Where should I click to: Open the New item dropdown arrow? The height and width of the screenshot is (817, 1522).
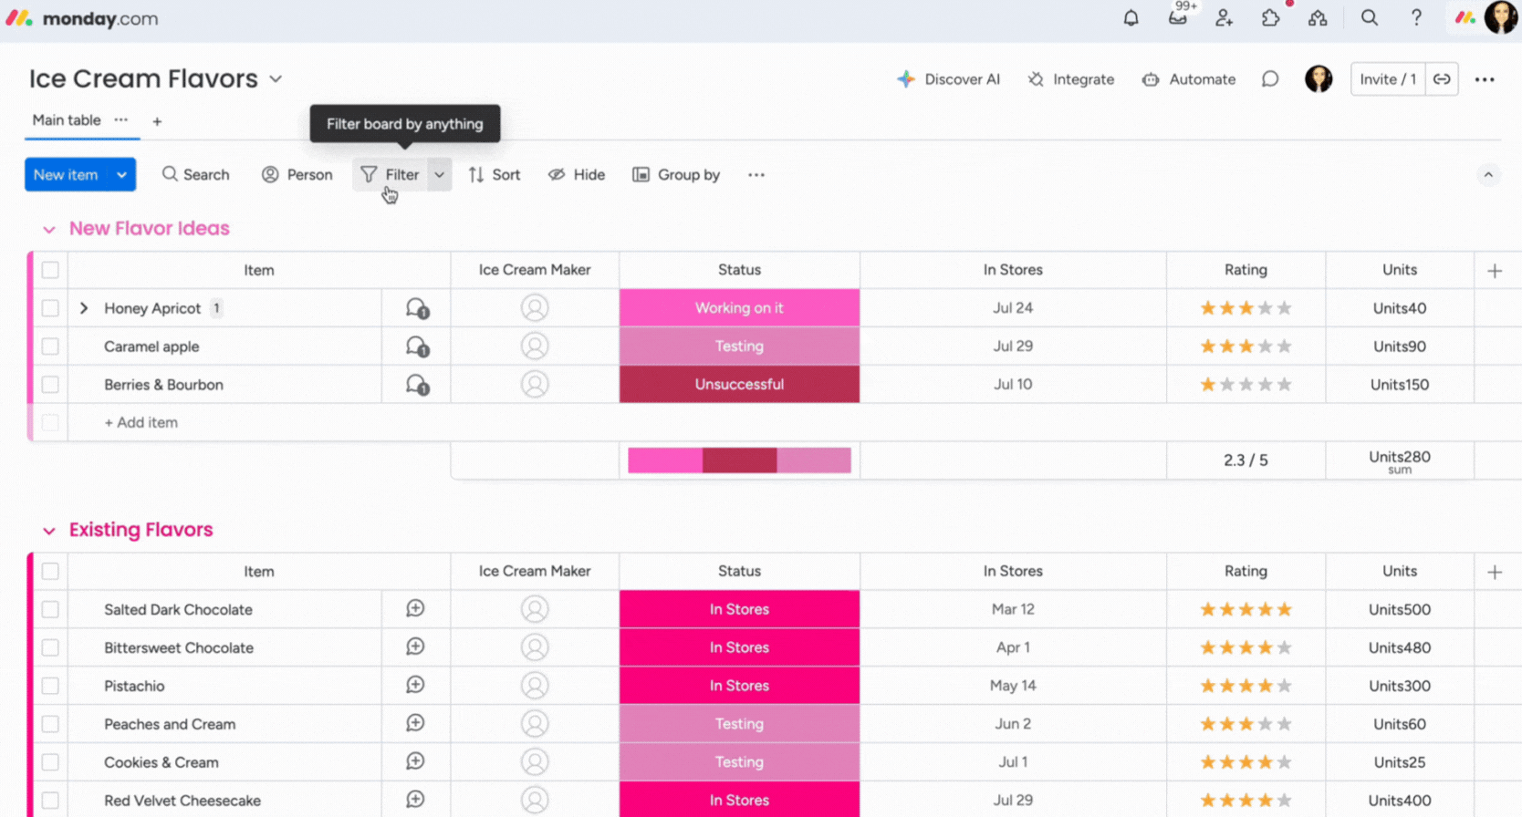coord(121,175)
